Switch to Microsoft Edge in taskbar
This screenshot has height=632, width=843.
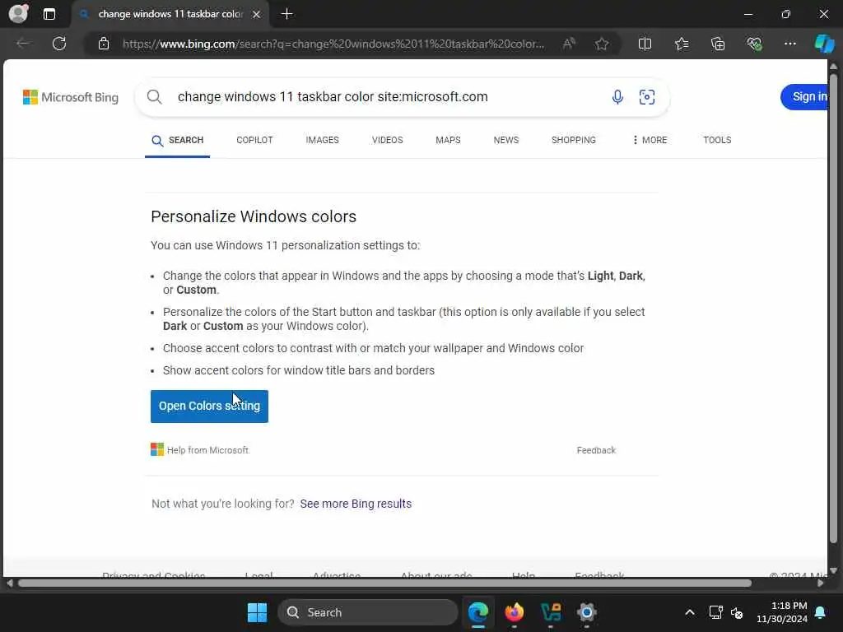tap(477, 612)
